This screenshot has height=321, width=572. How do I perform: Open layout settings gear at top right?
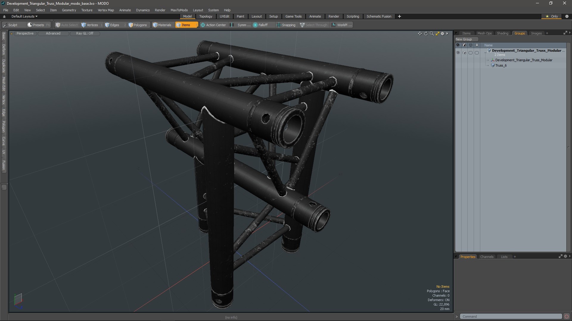[567, 16]
